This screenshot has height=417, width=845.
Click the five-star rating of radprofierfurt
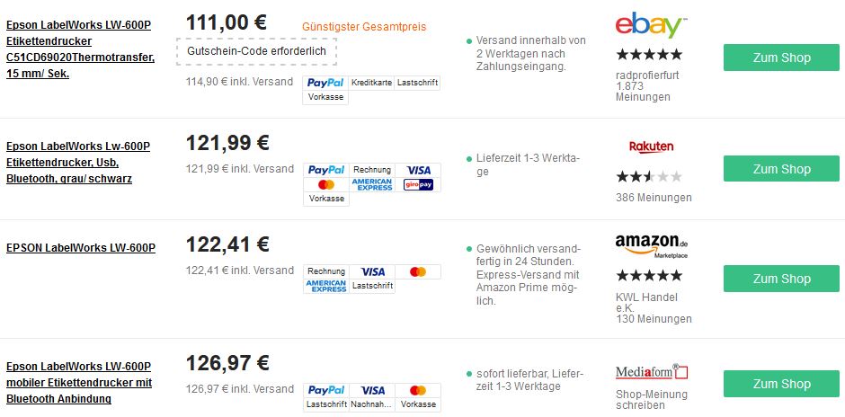pyautogui.click(x=649, y=55)
